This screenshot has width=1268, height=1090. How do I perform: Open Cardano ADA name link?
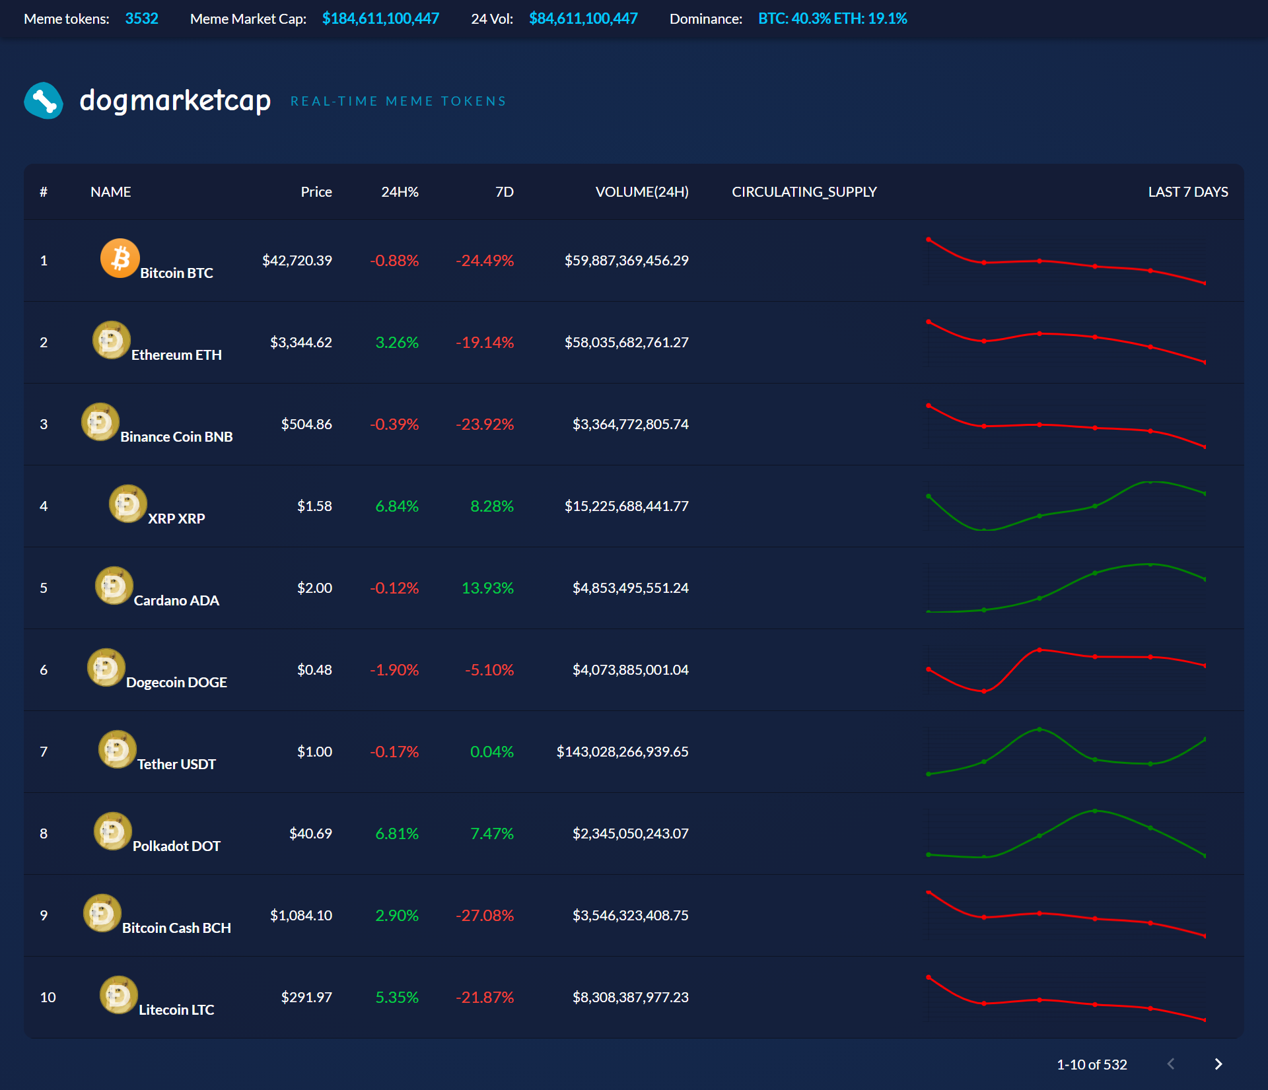(x=176, y=601)
